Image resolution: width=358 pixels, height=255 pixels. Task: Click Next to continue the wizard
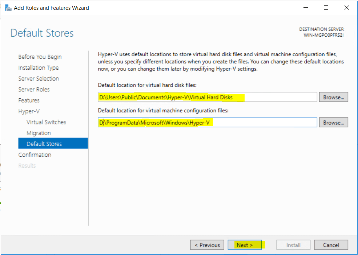pos(245,245)
